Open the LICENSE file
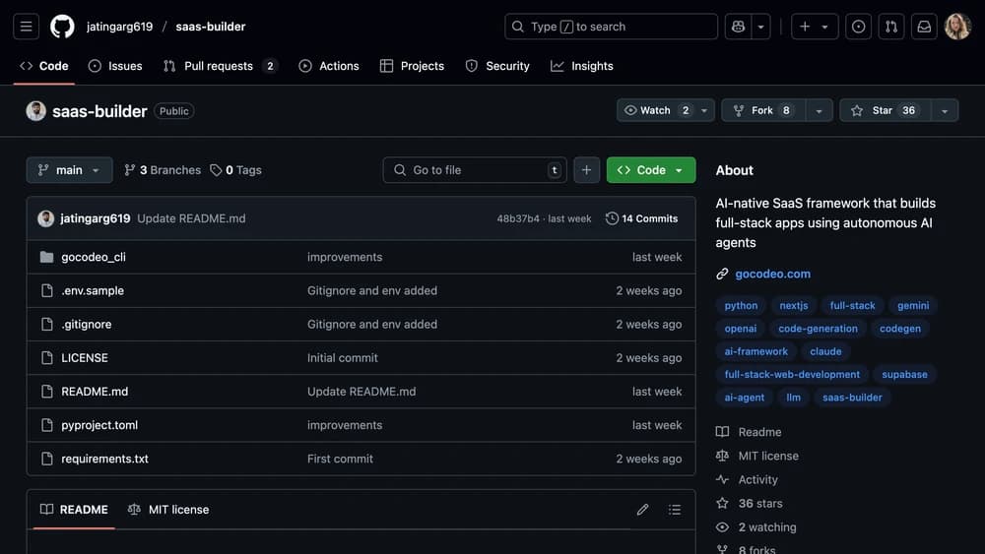This screenshot has width=985, height=554. pos(84,358)
